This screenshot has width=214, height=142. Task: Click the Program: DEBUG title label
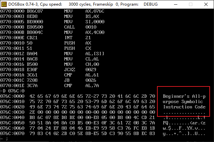pyautogui.click(x=139, y=4)
